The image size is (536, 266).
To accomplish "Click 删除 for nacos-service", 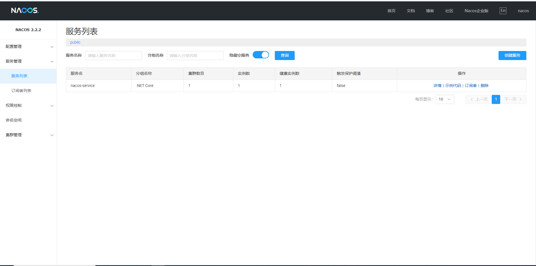I will click(x=484, y=86).
